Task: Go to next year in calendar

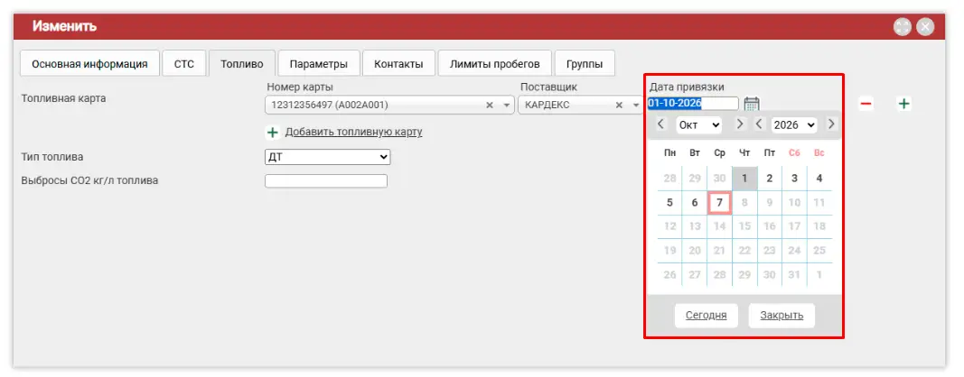Action: click(831, 124)
